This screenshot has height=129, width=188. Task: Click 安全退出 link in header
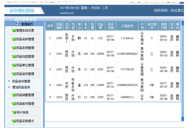click(x=177, y=11)
